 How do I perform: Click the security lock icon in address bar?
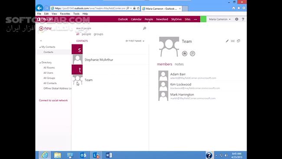[134, 8]
